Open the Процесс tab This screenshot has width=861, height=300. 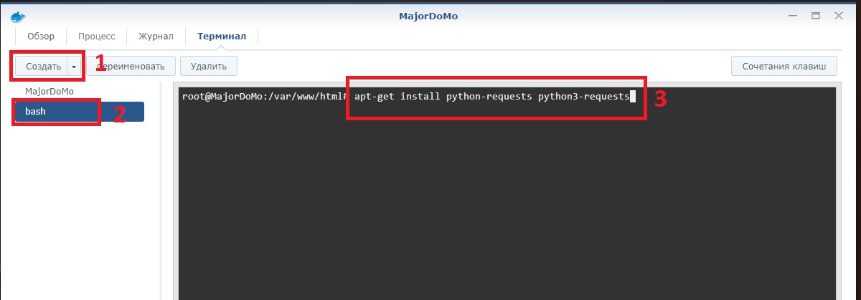[x=96, y=37]
